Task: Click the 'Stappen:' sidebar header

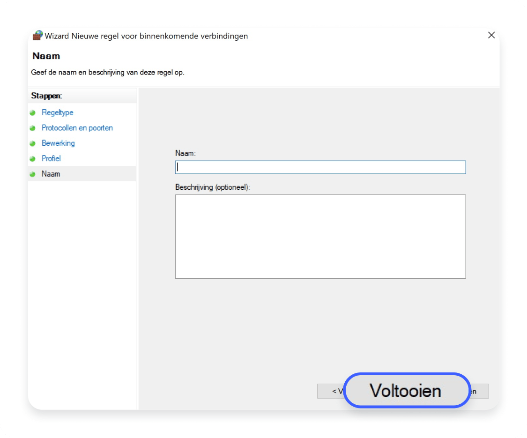Action: pos(47,96)
